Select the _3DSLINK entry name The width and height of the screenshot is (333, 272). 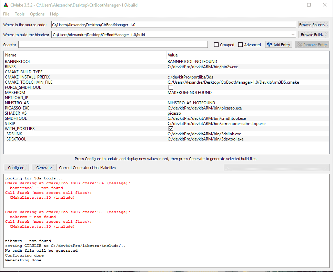click(13, 134)
